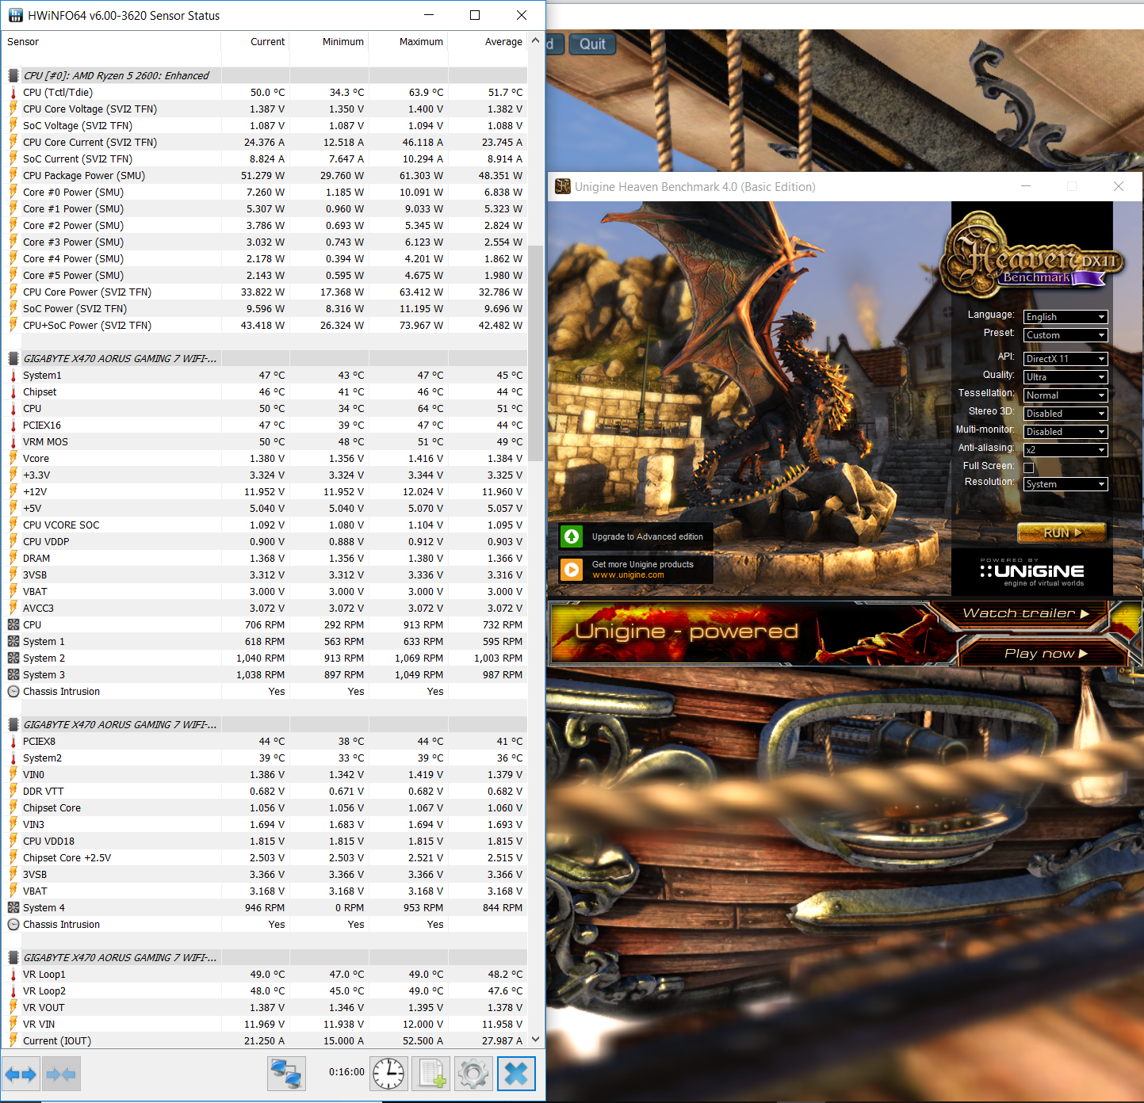Screen dimensions: 1144x1103
Task: Open the Stereo 3D dropdown
Action: [x=1066, y=414]
